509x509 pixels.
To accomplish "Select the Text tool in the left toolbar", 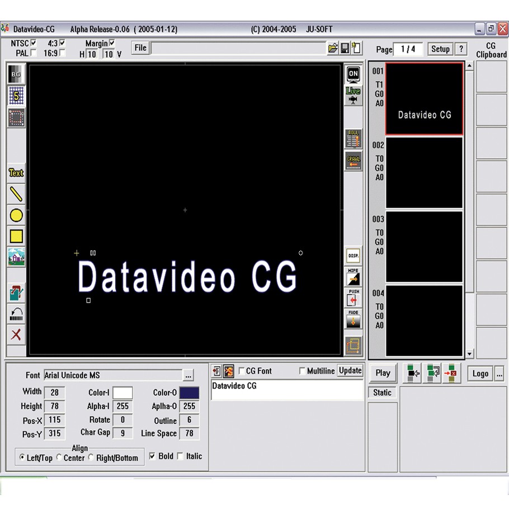I will click(x=15, y=173).
